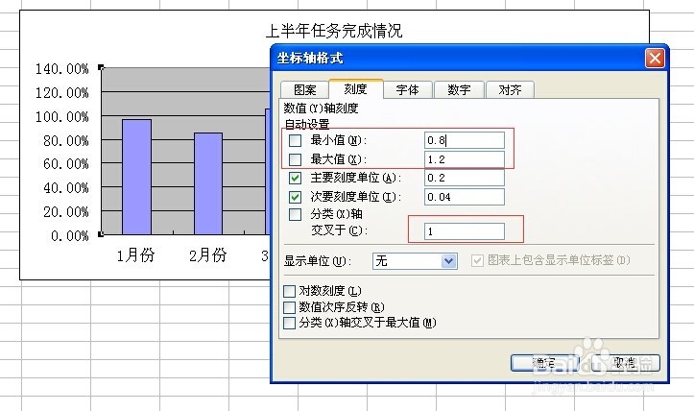The width and height of the screenshot is (694, 411).
Task: Check 分类(X)轴交叉于最大值 option
Action: pos(289,323)
